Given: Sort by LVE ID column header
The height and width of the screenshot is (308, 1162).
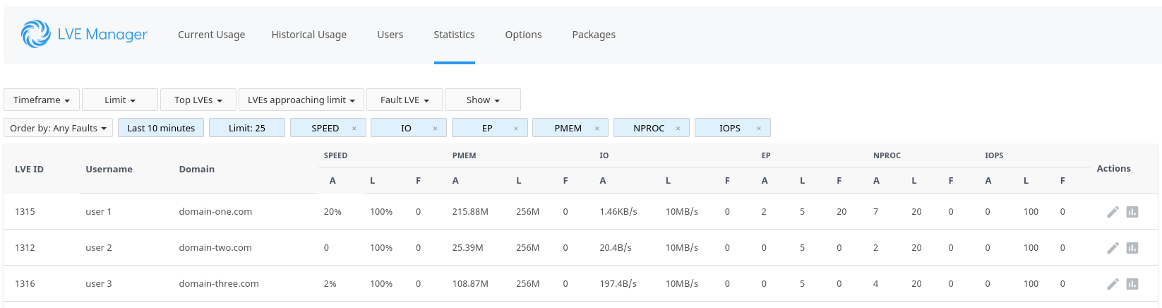Looking at the screenshot, I should pos(29,170).
